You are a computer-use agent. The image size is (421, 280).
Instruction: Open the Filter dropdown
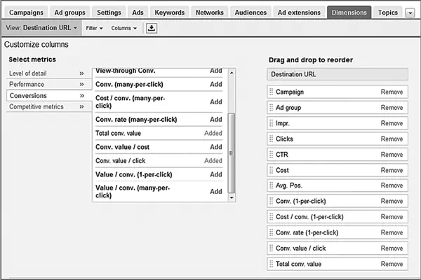pos(94,28)
